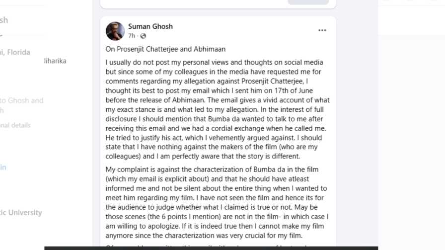Image resolution: width=445 pixels, height=250 pixels.
Task: Click the gray button above the post
Action: tap(308, 2)
